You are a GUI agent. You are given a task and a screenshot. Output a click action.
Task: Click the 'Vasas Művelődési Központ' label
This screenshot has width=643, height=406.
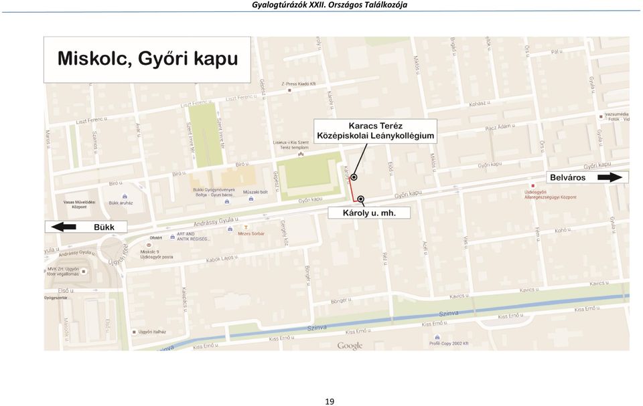79,205
